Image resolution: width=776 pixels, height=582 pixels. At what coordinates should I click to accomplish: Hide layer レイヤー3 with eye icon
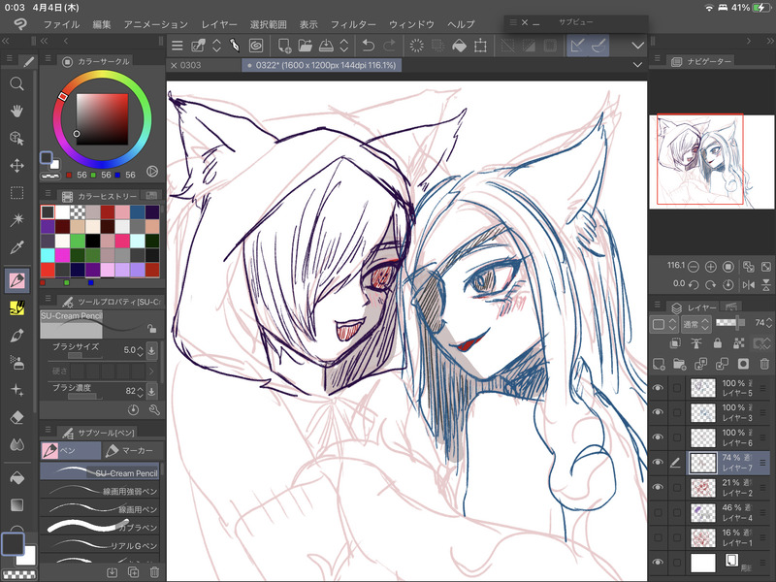pos(658,412)
